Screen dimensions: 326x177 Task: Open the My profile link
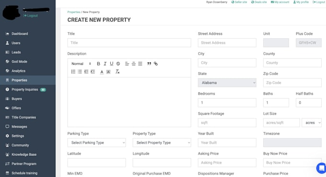(x=301, y=2)
